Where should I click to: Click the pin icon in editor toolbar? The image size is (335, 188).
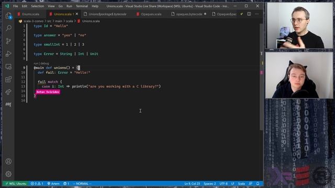point(241,14)
